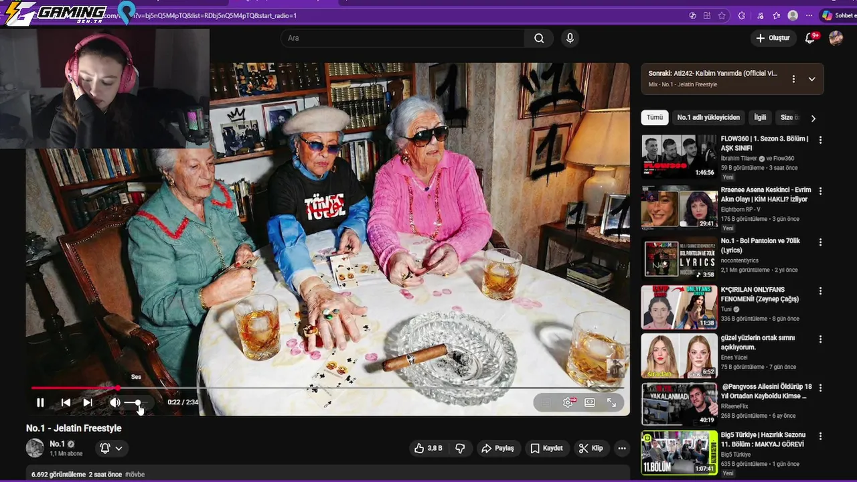Open the No.1 channel name link
This screenshot has height=482, width=857.
pos(57,444)
